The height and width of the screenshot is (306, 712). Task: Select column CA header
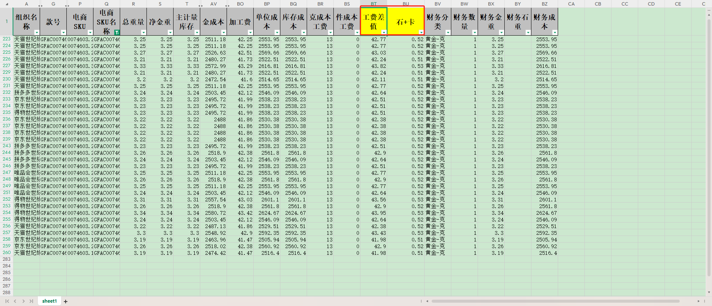point(571,4)
